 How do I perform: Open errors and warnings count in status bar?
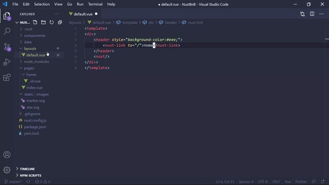coord(43,181)
